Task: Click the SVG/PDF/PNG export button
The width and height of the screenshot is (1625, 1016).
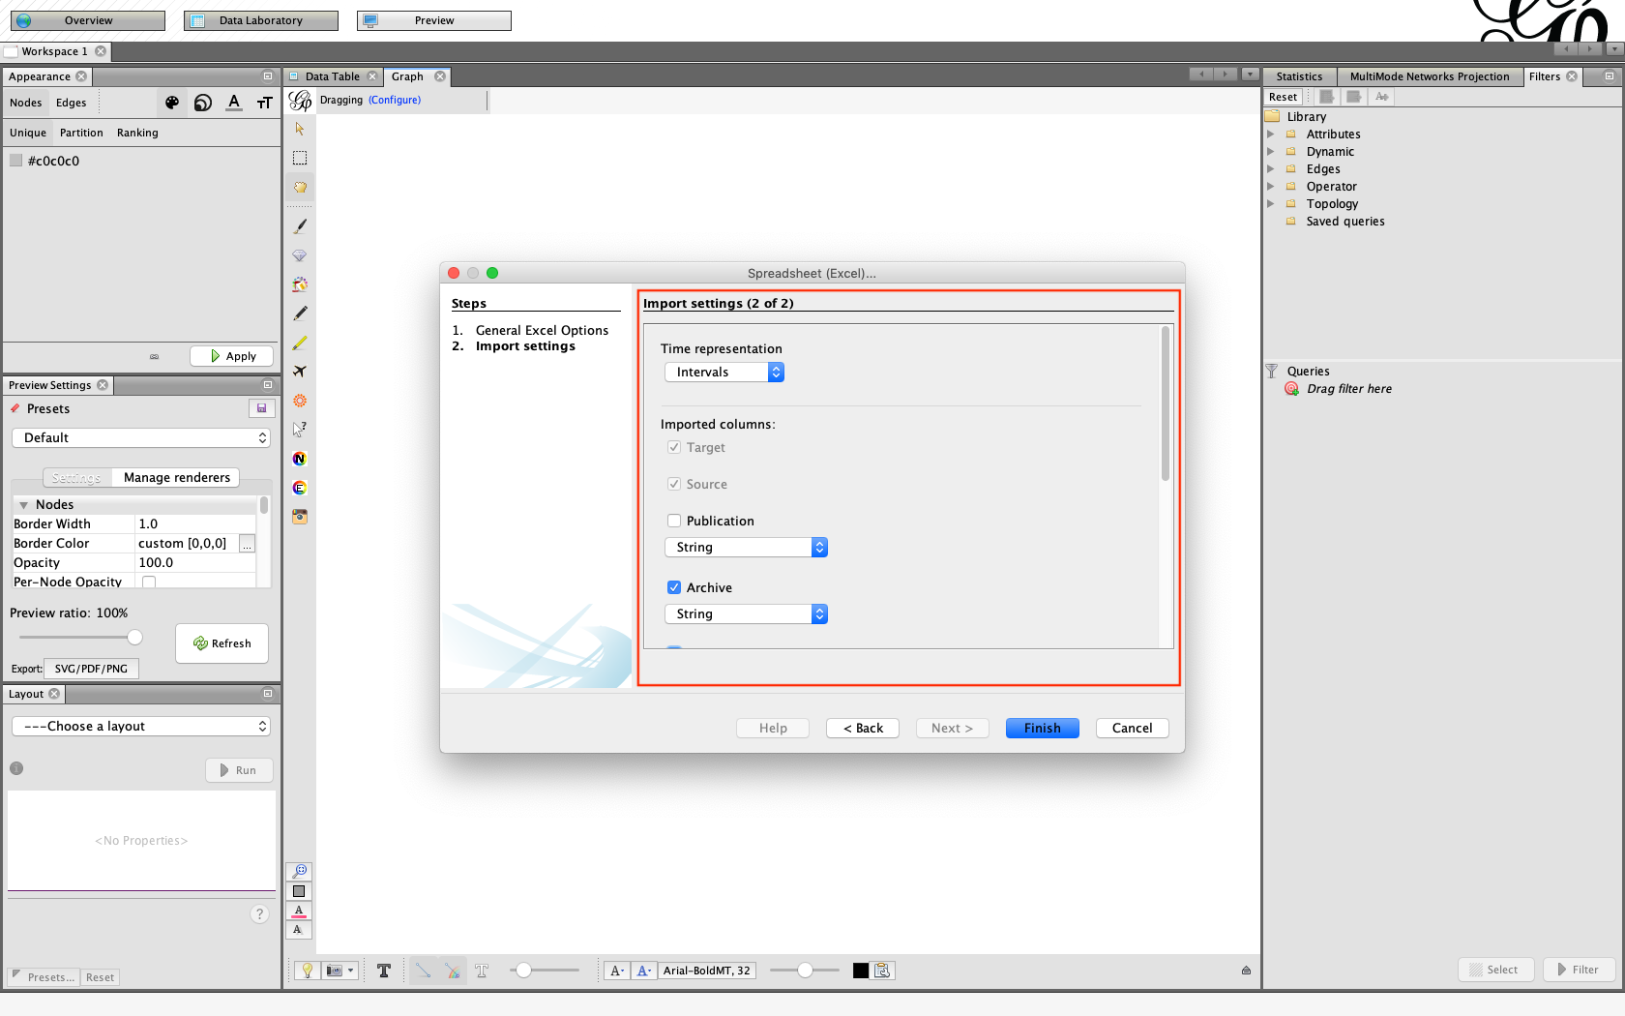Action: pyautogui.click(x=91, y=669)
